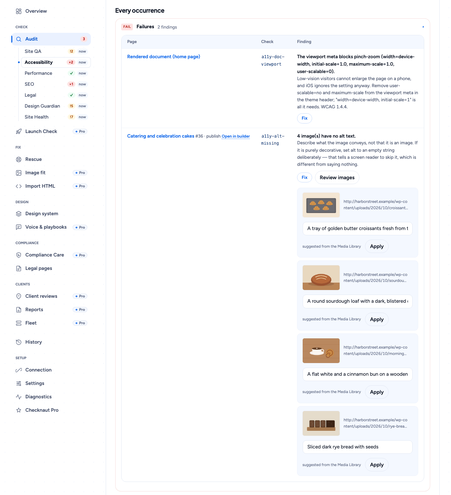Click the Image fit picture icon
This screenshot has width=451, height=495.
[19, 173]
